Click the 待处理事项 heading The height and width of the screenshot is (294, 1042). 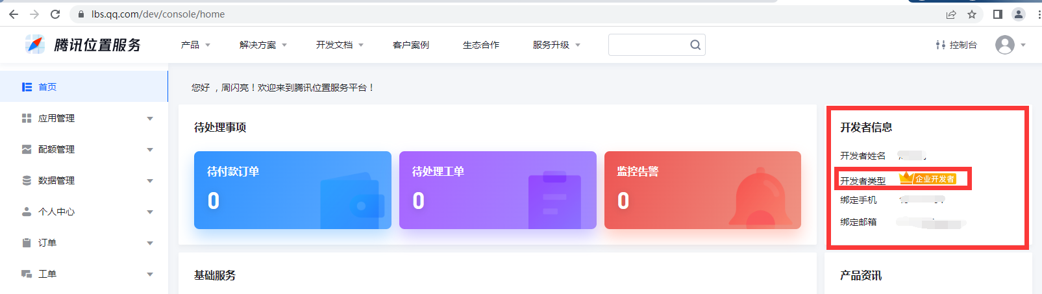pyautogui.click(x=220, y=127)
